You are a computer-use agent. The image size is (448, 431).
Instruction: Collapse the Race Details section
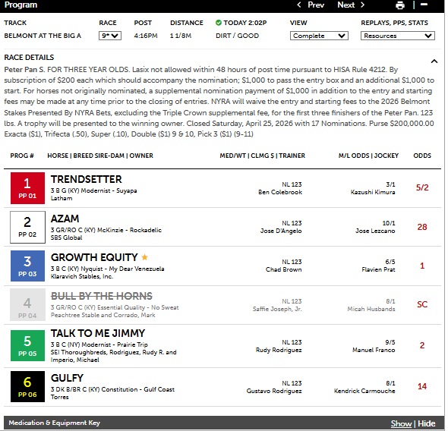point(434,61)
